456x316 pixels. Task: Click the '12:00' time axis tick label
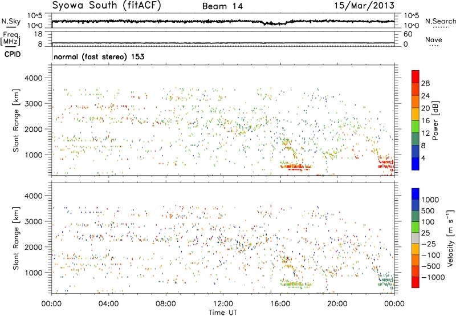[x=223, y=304]
